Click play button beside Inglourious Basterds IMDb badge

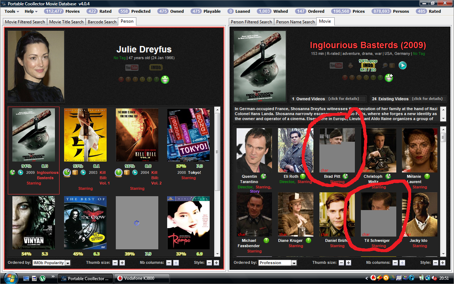pos(402,65)
